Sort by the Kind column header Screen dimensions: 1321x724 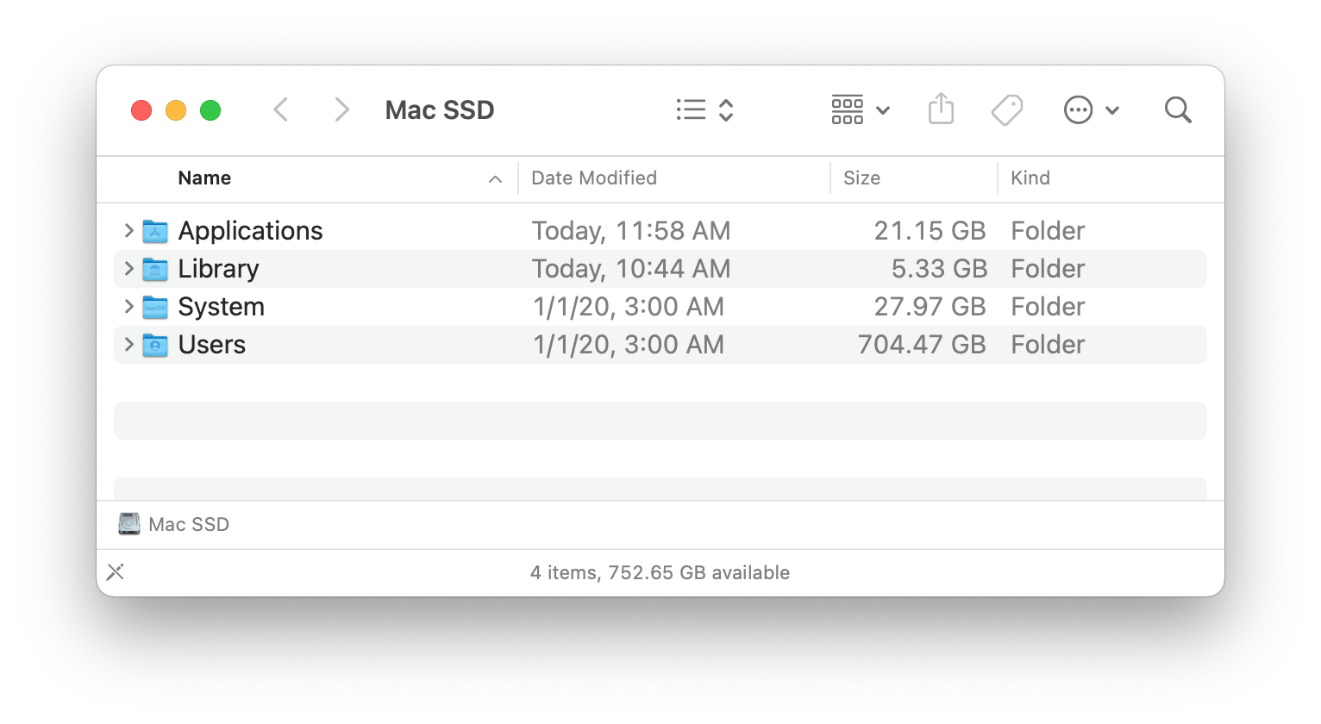[x=1030, y=178]
